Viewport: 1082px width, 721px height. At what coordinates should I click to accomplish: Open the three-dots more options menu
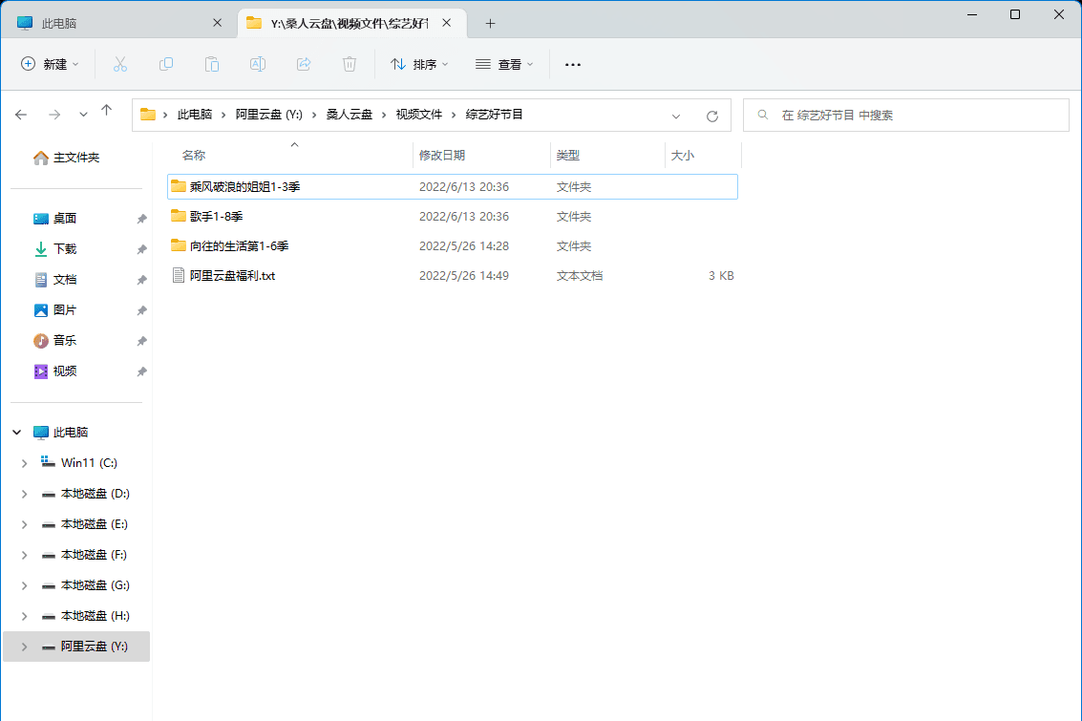573,64
